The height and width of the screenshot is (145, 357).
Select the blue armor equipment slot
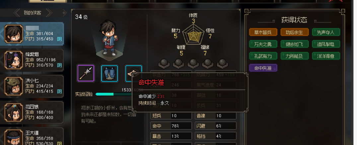point(109,73)
